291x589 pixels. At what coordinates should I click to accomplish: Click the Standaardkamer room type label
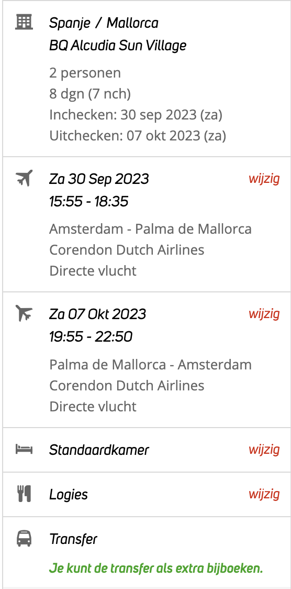pyautogui.click(x=99, y=450)
